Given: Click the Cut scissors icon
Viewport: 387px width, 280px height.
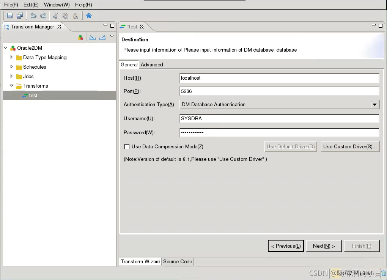Looking at the screenshot, I should click(55, 16).
